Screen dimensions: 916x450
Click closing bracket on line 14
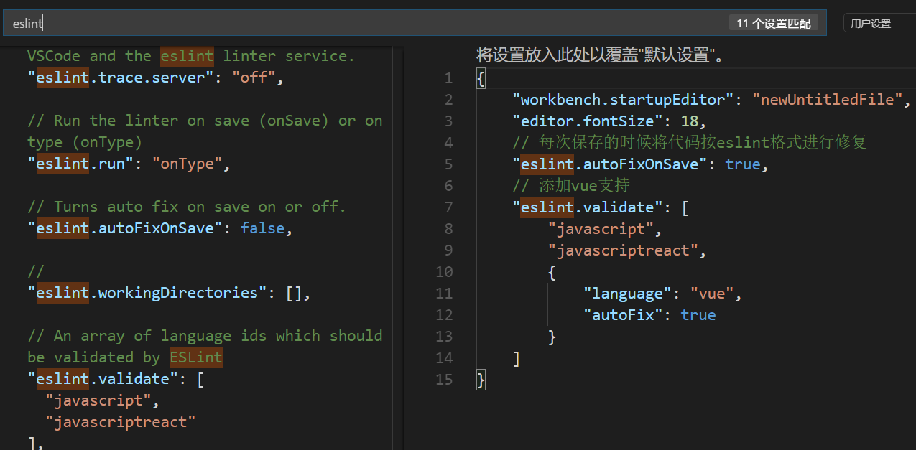point(517,358)
